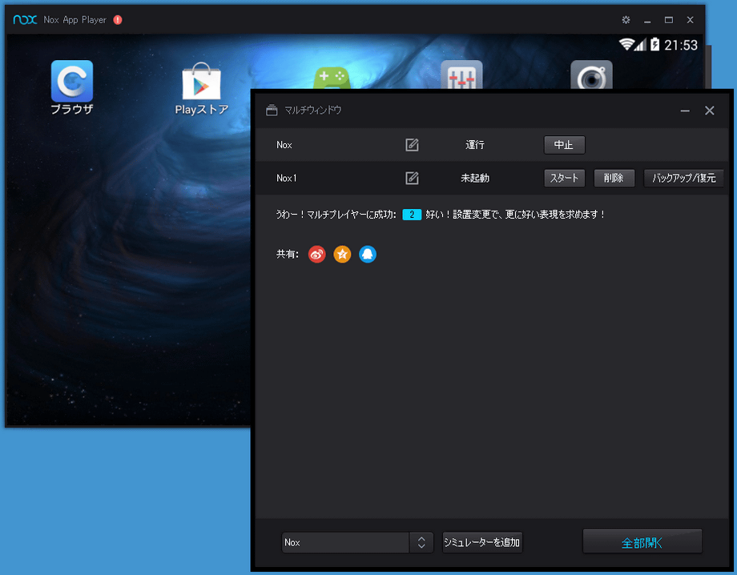737x575 pixels.
Task: Start the Nox1 instance with スタート
Action: click(x=564, y=178)
